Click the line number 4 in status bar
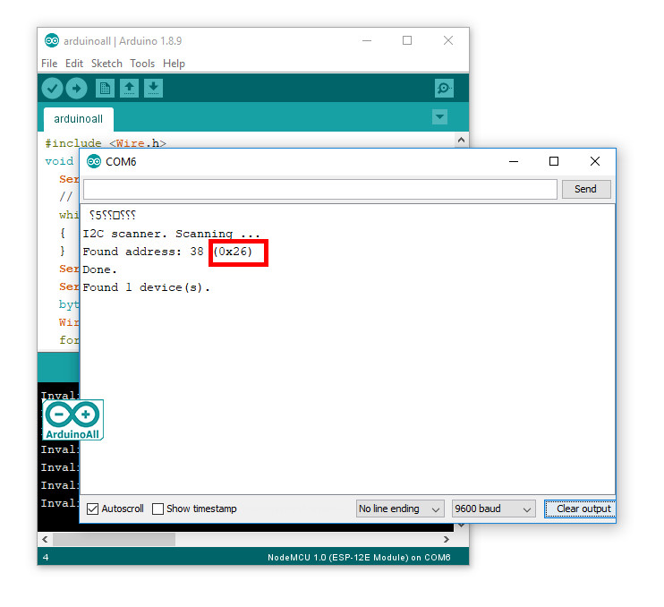664x607 pixels. (46, 558)
